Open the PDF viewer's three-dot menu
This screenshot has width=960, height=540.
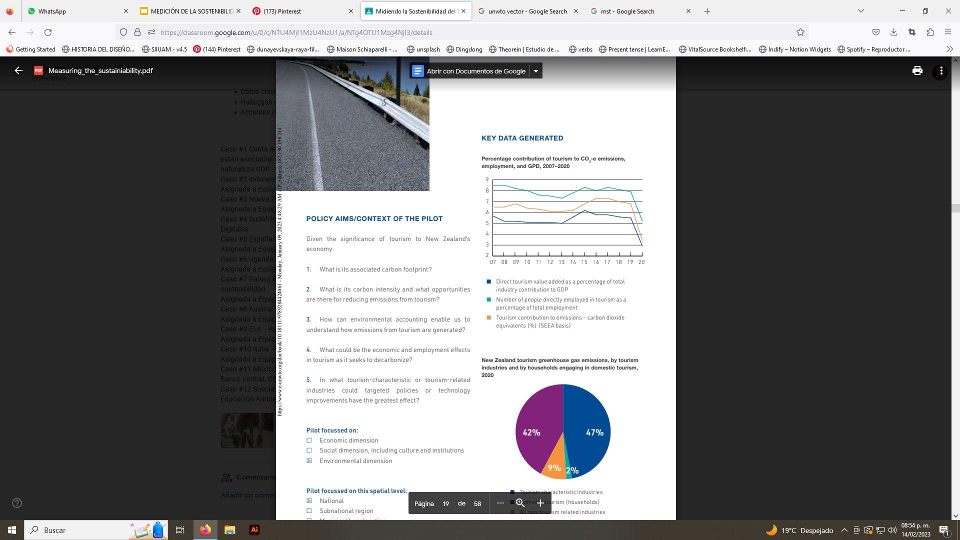pyautogui.click(x=941, y=71)
